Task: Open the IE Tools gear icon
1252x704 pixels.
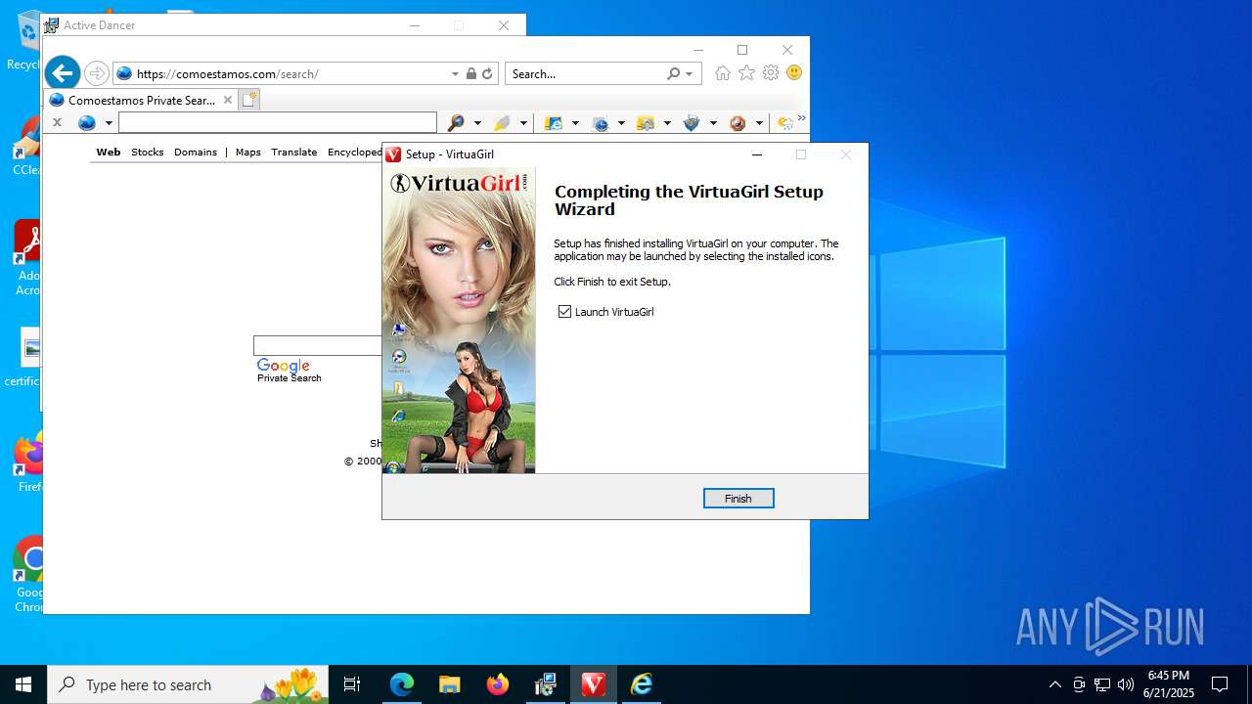Action: tap(771, 73)
